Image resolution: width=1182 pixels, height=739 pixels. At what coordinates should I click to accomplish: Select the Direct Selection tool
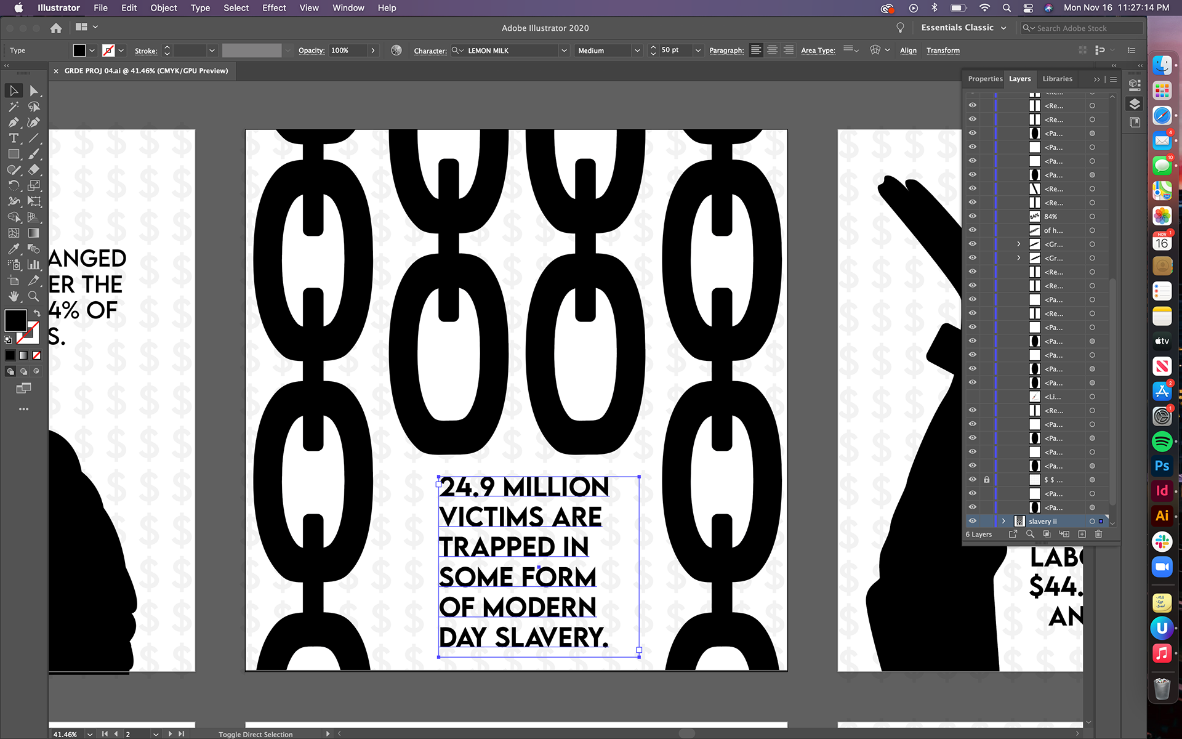[34, 91]
